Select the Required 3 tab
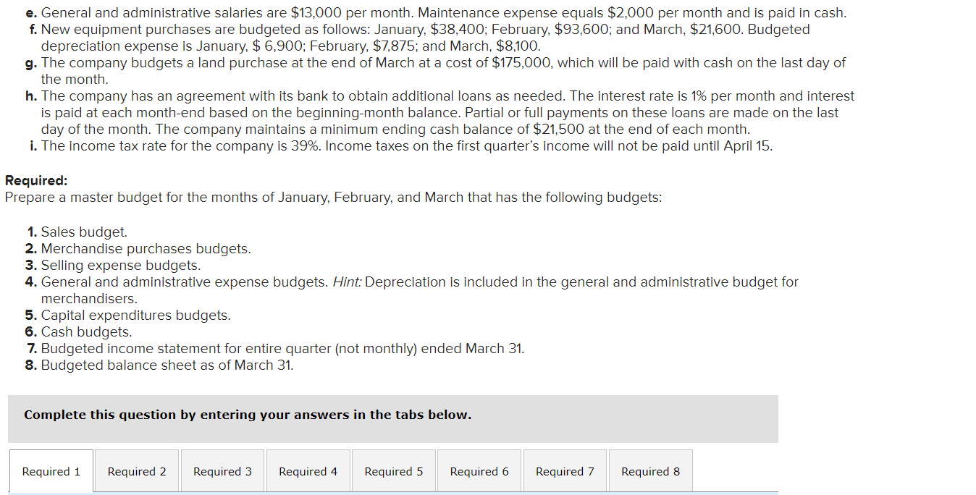The image size is (976, 495). point(222,471)
